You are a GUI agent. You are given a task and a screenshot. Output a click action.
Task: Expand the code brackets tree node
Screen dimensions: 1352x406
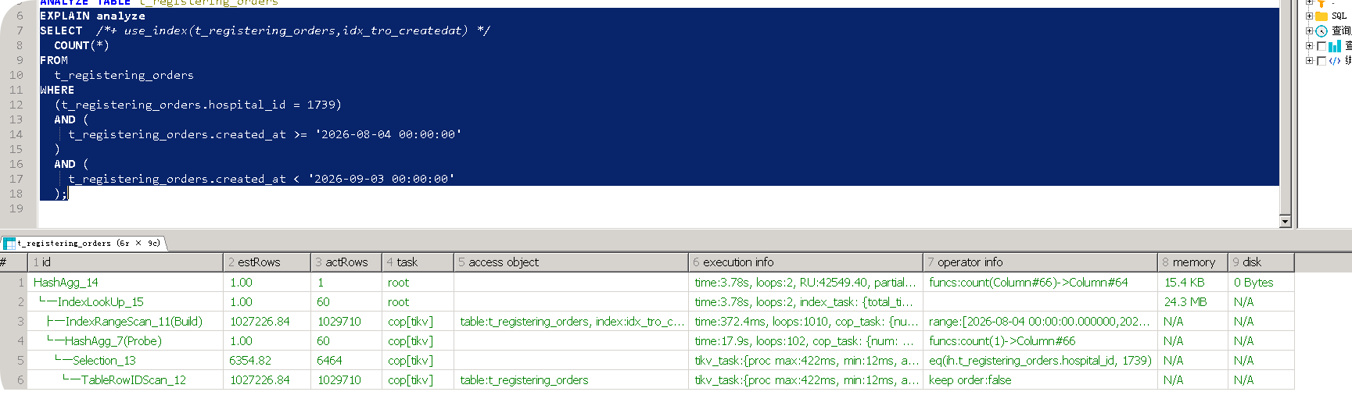pyautogui.click(x=1309, y=61)
